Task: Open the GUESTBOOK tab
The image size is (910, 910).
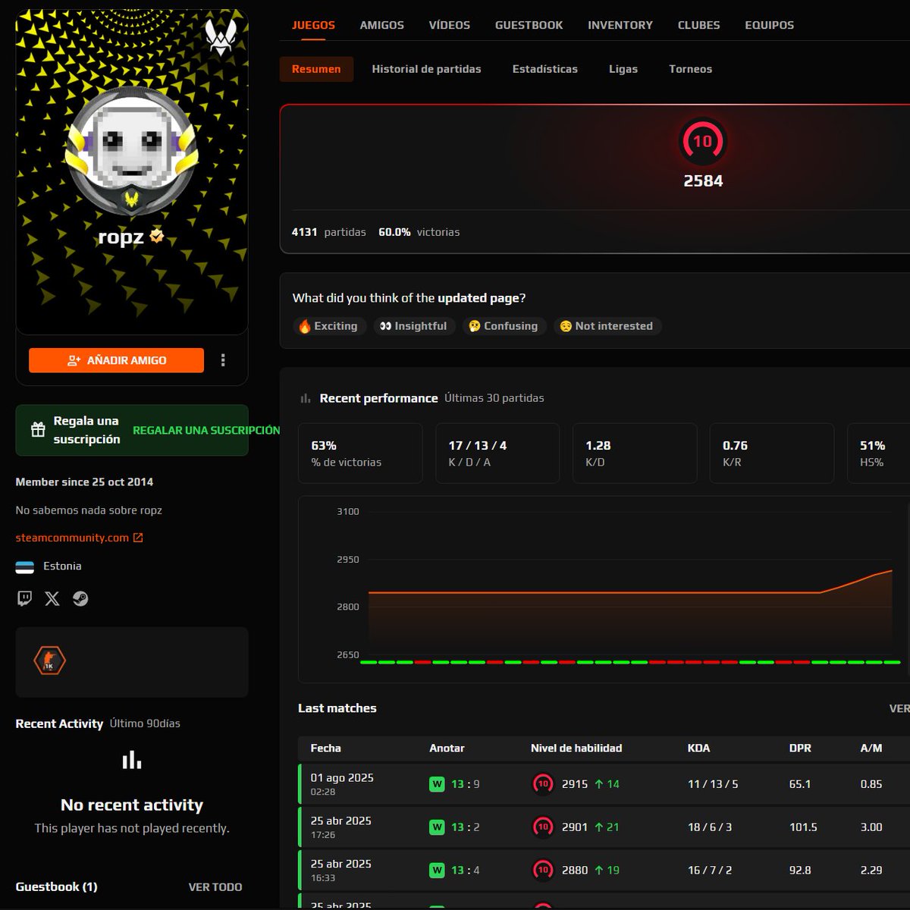Action: 529,25
